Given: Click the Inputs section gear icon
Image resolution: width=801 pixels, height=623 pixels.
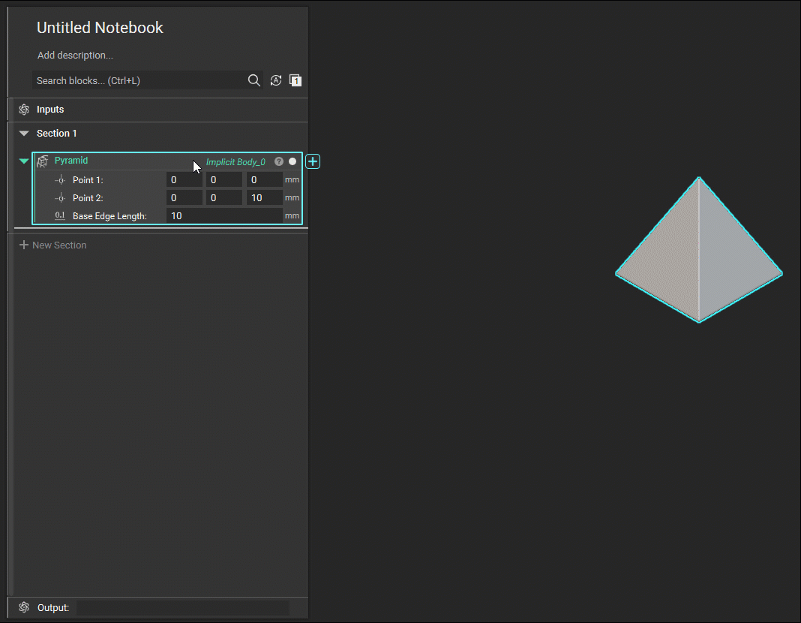Looking at the screenshot, I should [x=24, y=110].
